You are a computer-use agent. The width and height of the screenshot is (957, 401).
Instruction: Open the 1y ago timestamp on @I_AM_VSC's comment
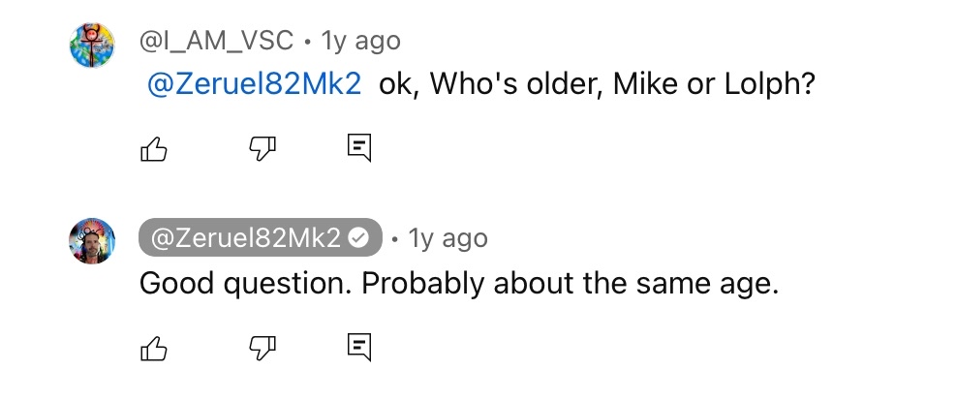click(360, 41)
